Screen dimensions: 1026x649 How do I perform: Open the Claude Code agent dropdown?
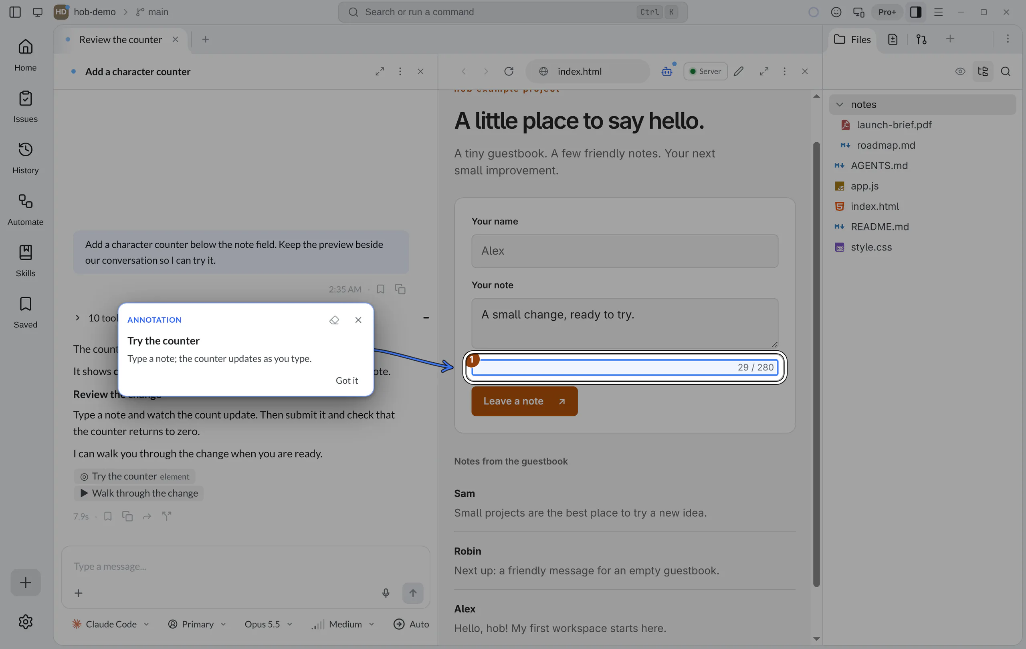click(110, 624)
